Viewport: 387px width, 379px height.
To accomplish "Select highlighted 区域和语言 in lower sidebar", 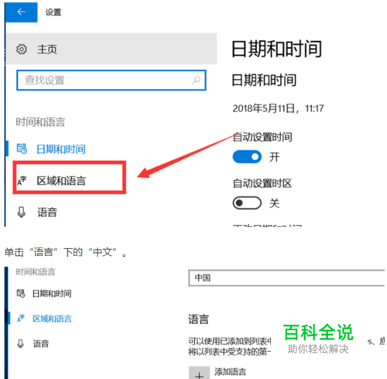I will pos(52,319).
